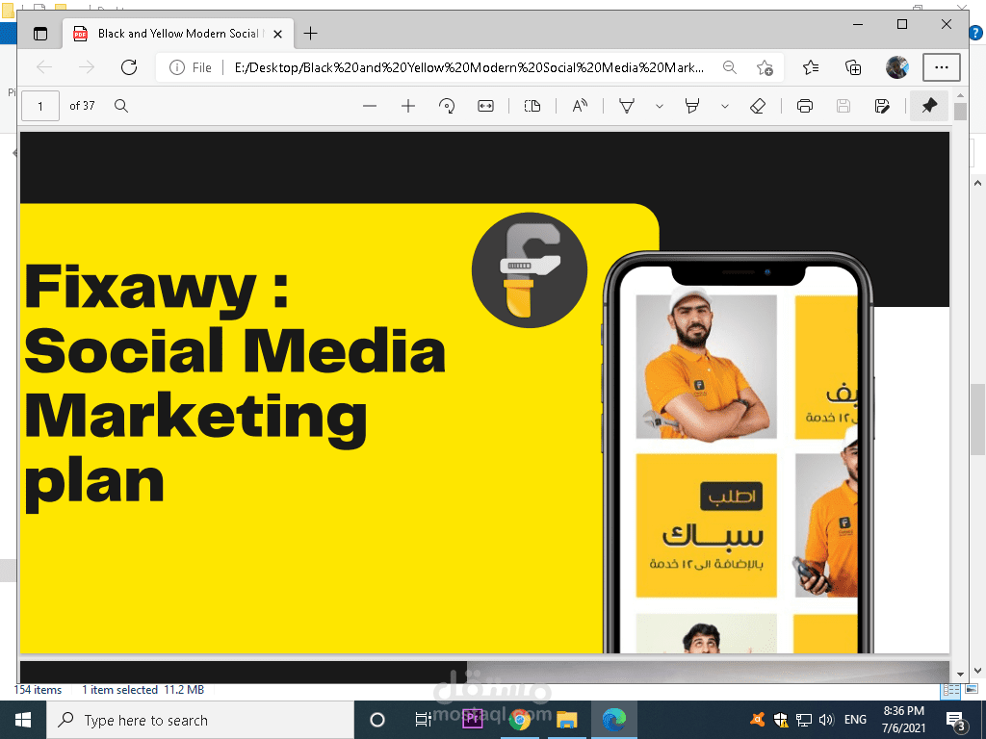Rotate the PDF page
The image size is (986, 739).
(x=447, y=106)
